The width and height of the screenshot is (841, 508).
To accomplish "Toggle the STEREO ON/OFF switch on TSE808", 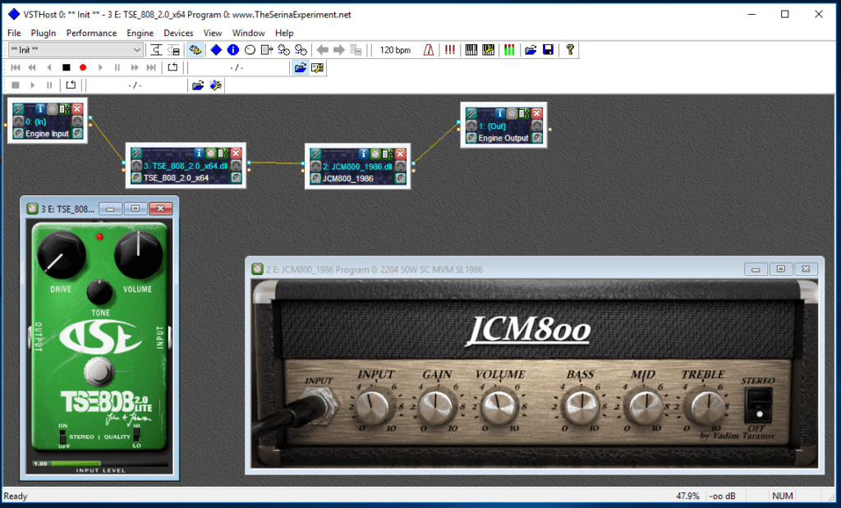I will pos(62,437).
